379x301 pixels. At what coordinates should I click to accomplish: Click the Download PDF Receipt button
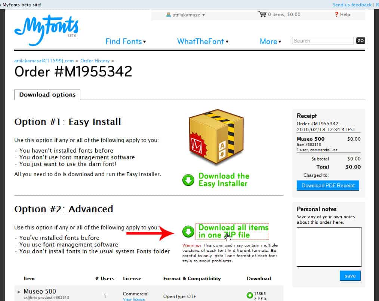click(x=328, y=185)
